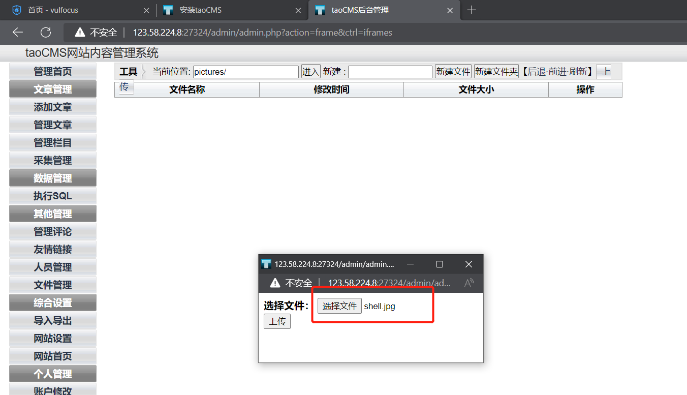Viewport: 687px width, 395px height.
Task: Open 采集管理 in the sidebar
Action: (x=53, y=161)
